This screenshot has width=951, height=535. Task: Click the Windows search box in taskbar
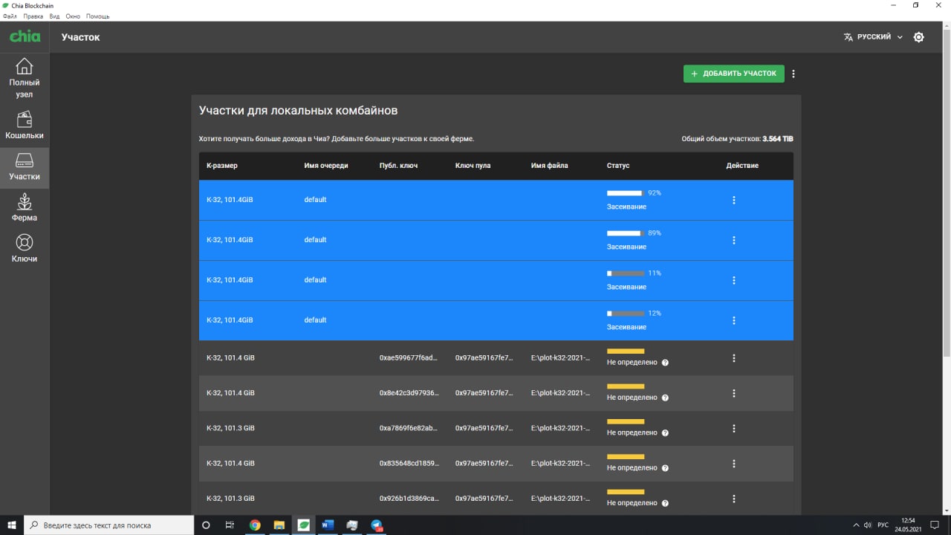(x=108, y=525)
